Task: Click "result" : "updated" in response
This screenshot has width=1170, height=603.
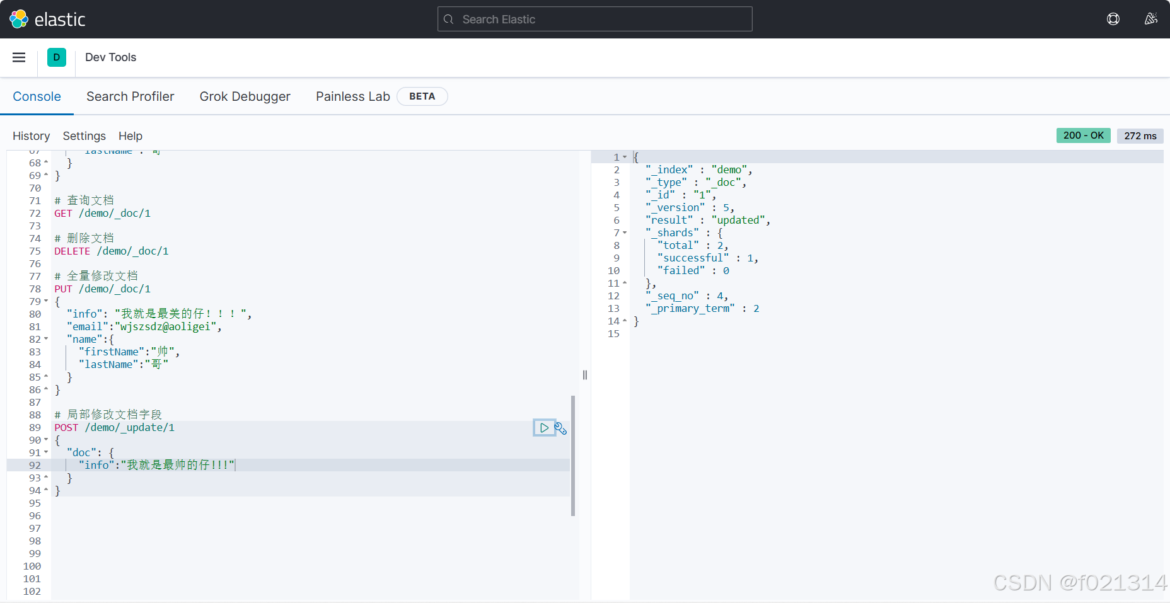Action: click(x=708, y=220)
